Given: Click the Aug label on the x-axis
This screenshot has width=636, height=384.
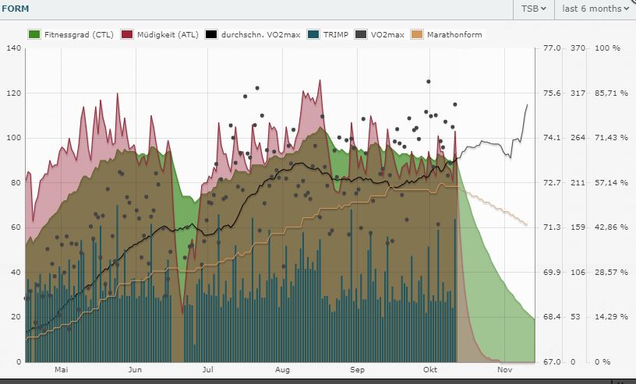Looking at the screenshot, I should click(x=283, y=371).
